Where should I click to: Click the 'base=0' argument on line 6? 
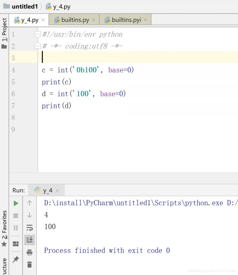(111, 94)
